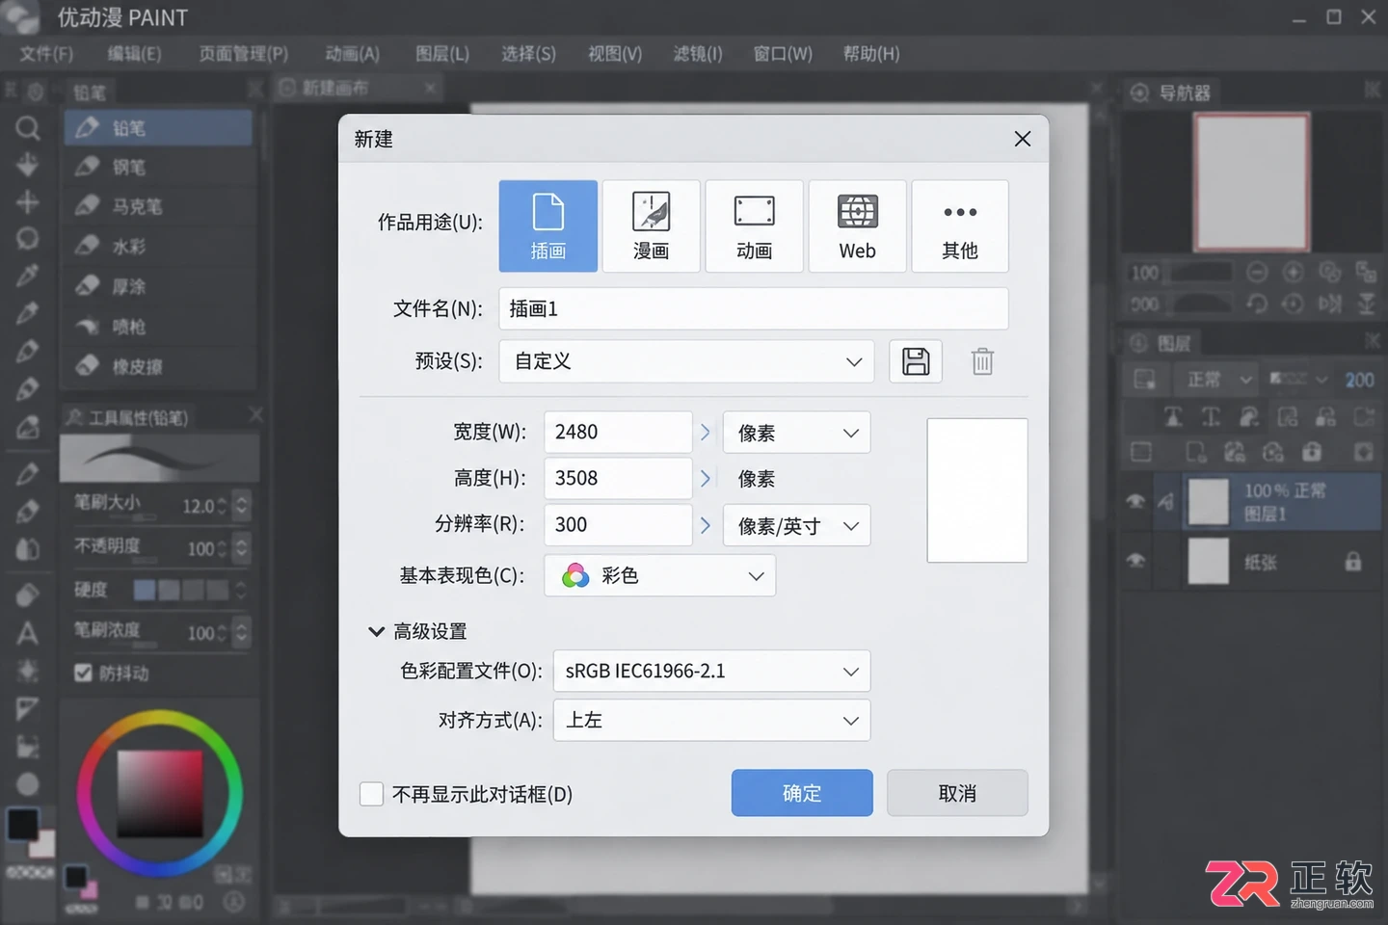
Task: Select the 插画 illustration purpose icon
Action: click(548, 226)
